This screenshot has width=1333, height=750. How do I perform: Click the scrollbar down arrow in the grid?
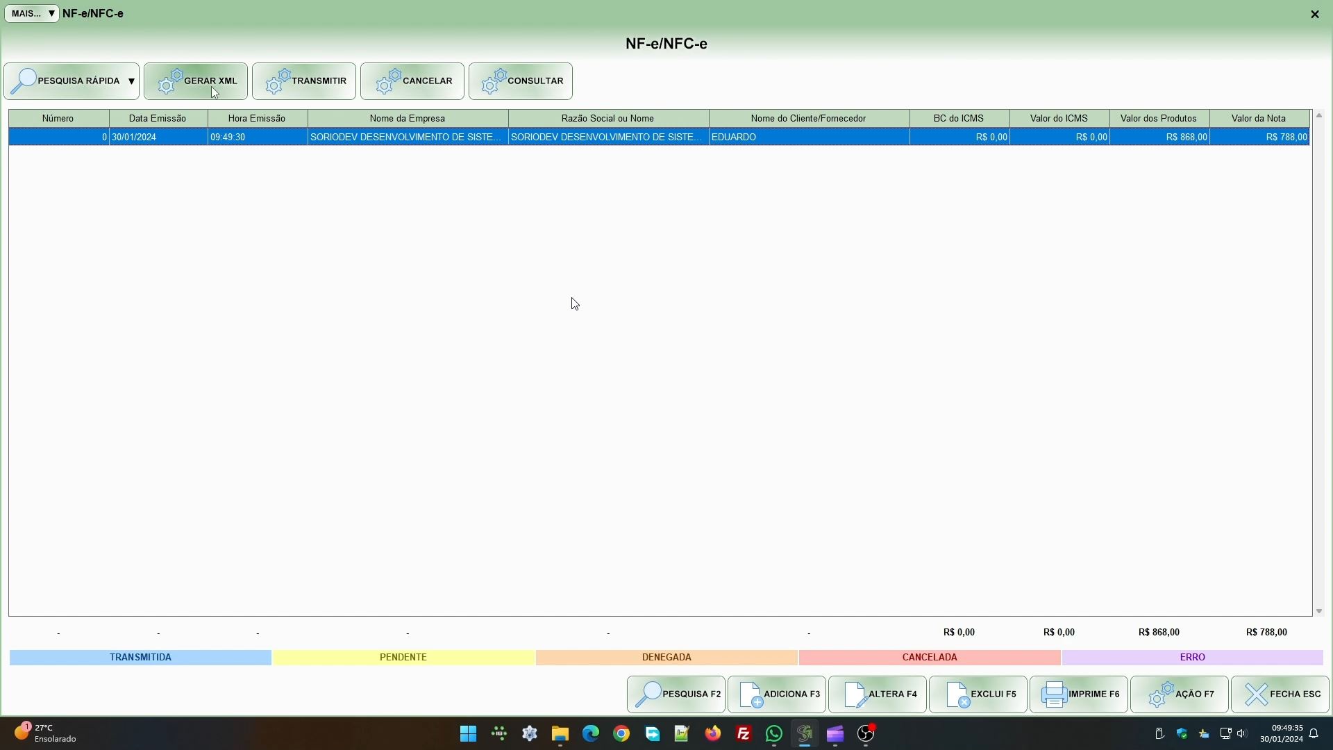(1318, 611)
